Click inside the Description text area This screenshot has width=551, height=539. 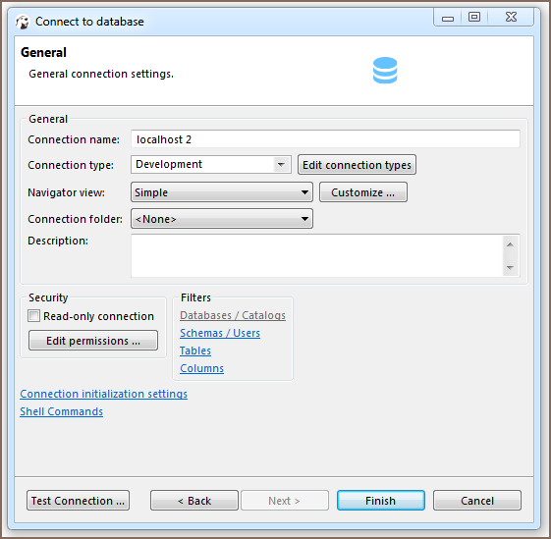[x=317, y=256]
